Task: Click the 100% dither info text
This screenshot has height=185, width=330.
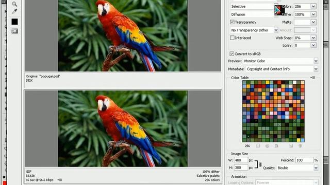Action: point(211,172)
